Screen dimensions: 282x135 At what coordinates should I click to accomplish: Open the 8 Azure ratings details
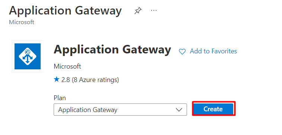(x=95, y=80)
